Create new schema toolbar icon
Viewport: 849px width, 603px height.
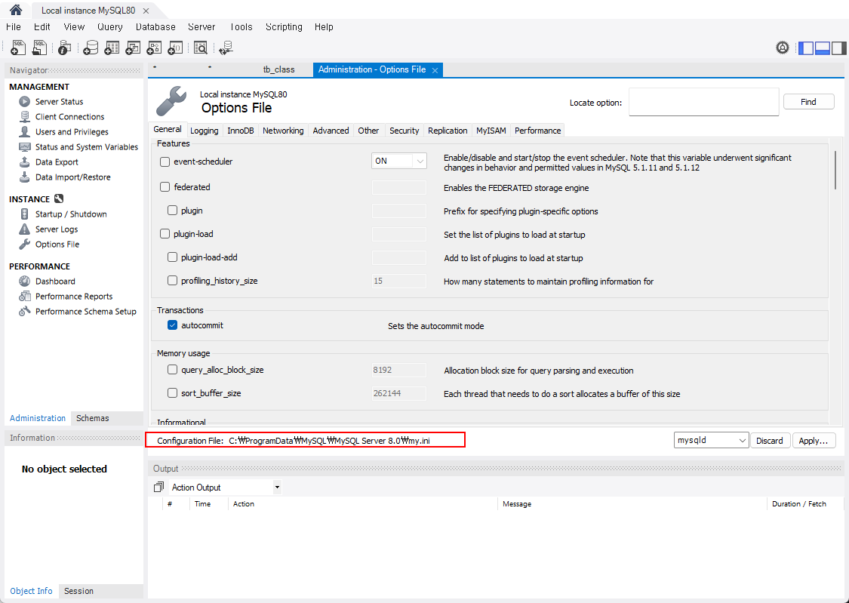(91, 48)
